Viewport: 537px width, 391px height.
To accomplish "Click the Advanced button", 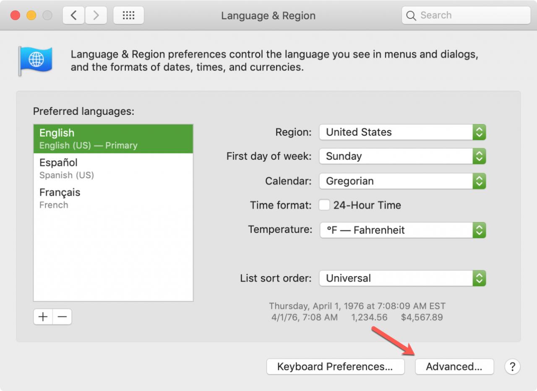I will tap(454, 367).
